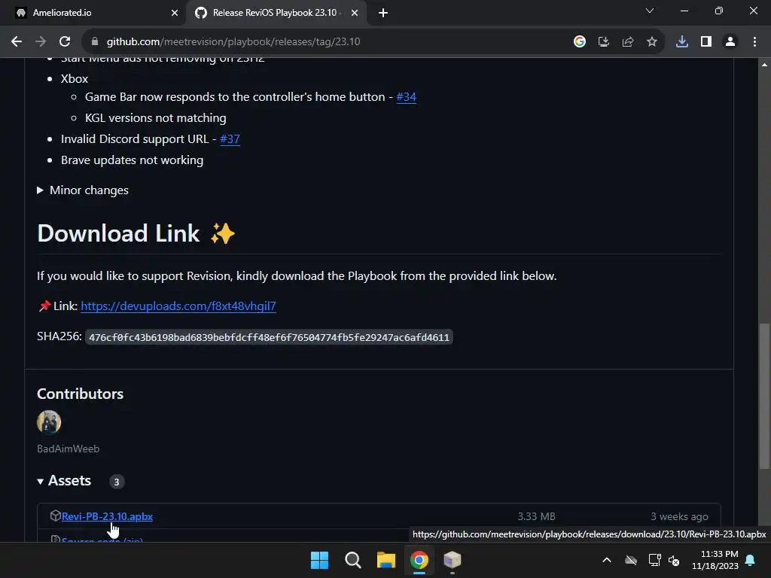The image size is (771, 578).
Task: Open the devuploads.com download link
Action: 178,306
